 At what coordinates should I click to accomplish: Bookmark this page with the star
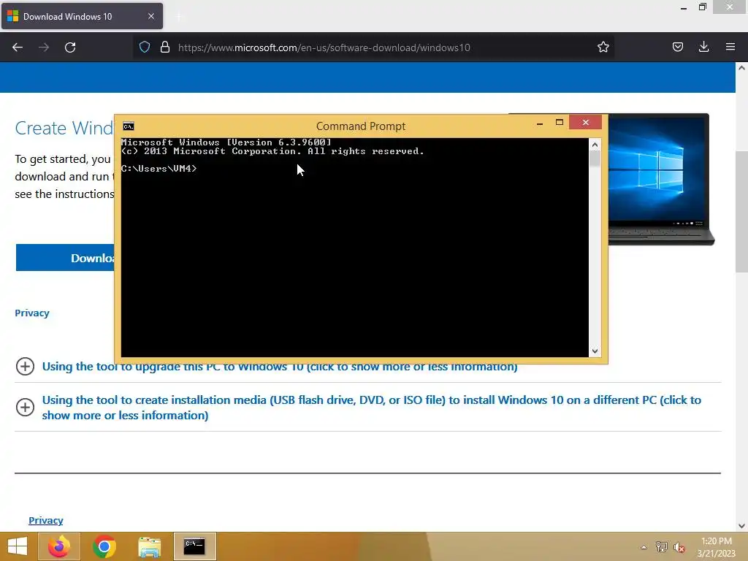(603, 47)
